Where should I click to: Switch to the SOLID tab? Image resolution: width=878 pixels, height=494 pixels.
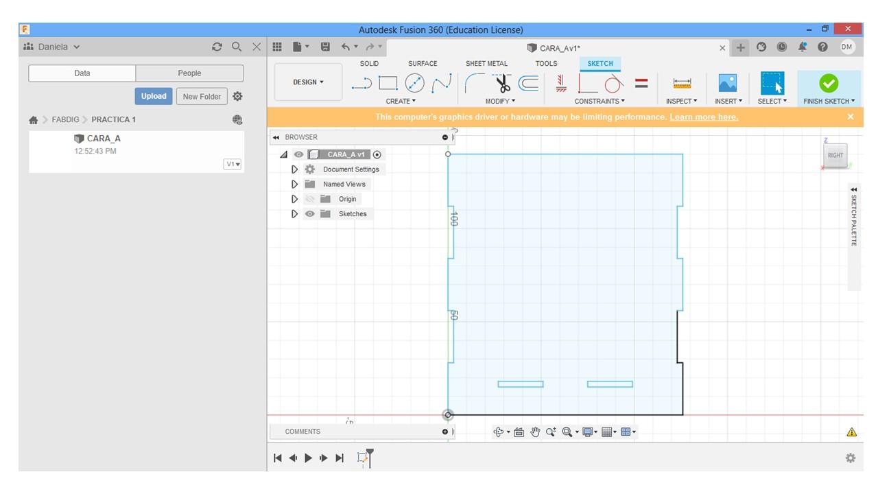369,64
